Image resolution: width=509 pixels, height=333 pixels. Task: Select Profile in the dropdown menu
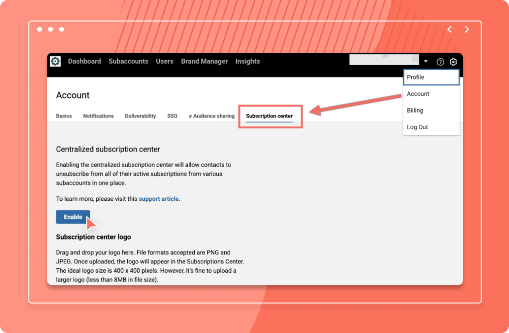pyautogui.click(x=431, y=77)
